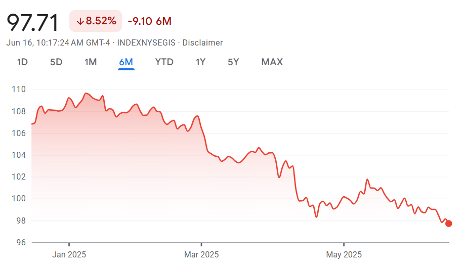Click the Mar 2025 axis label
This screenshot has width=464, height=264.
[201, 254]
